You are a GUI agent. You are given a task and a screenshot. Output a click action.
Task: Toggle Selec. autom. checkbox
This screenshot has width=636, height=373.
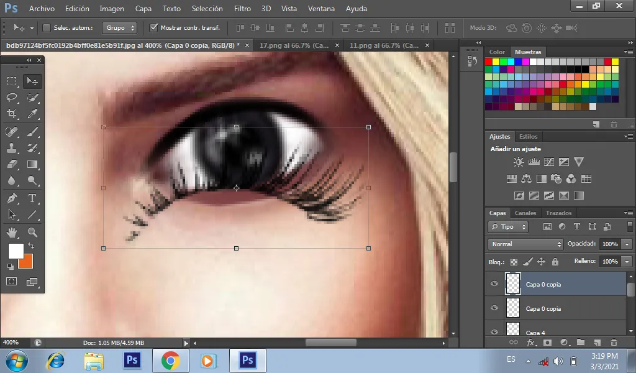[x=47, y=27]
